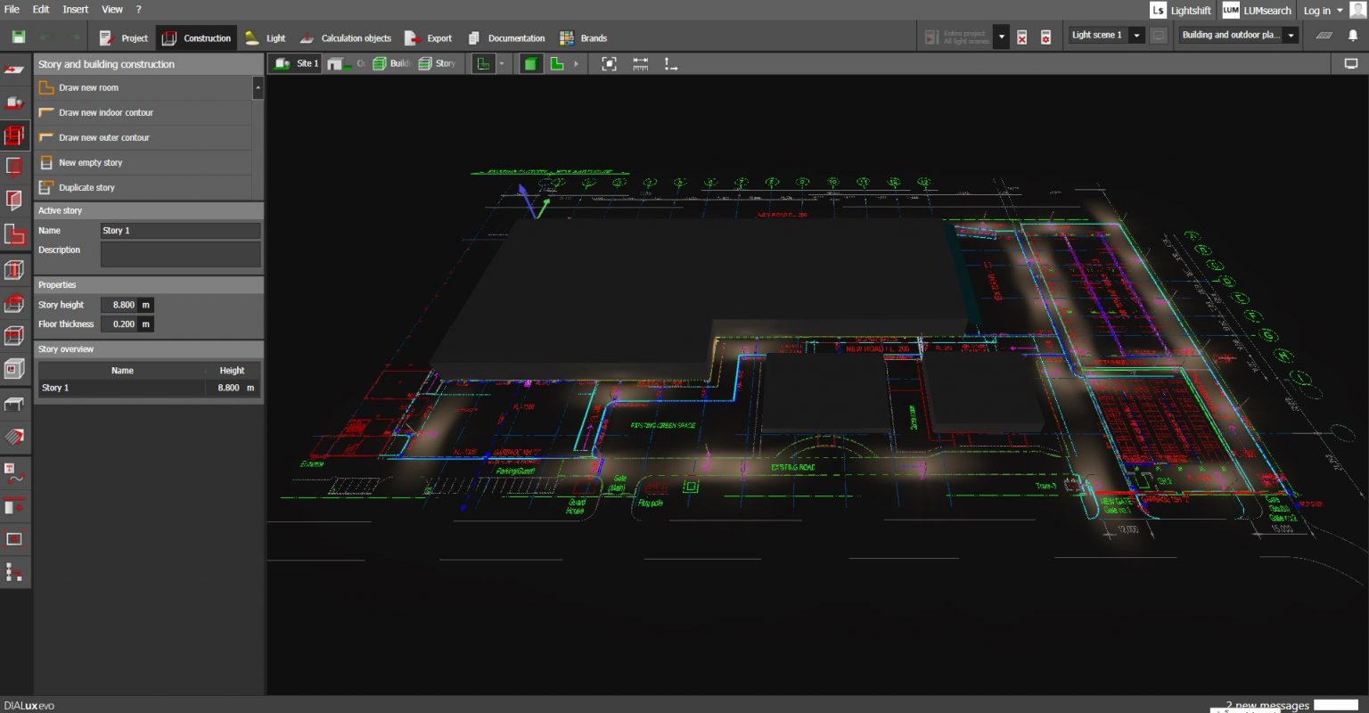Open the Light scene 1 dropdown
Viewport: 1369px width, 713px height.
1136,34
